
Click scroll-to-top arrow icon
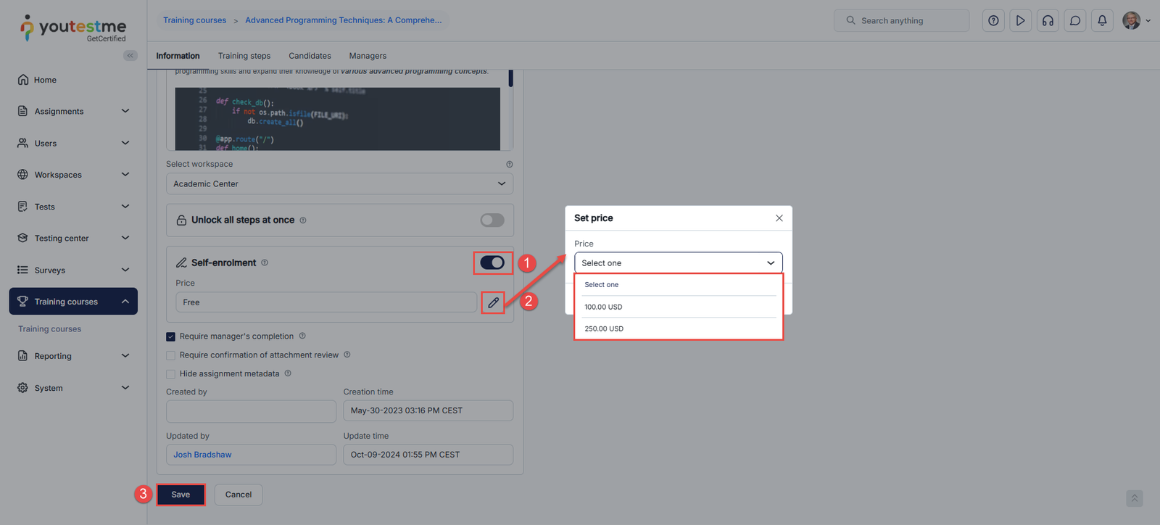pyautogui.click(x=1134, y=498)
